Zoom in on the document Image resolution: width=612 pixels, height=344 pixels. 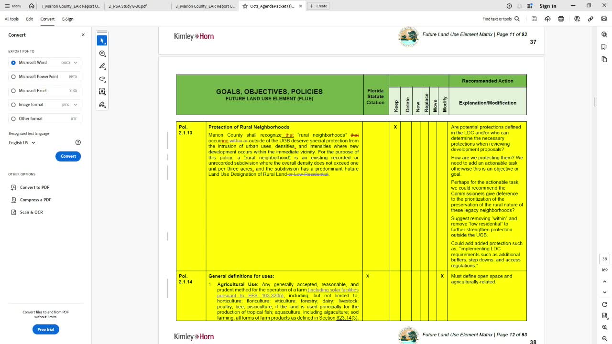[x=604, y=327]
